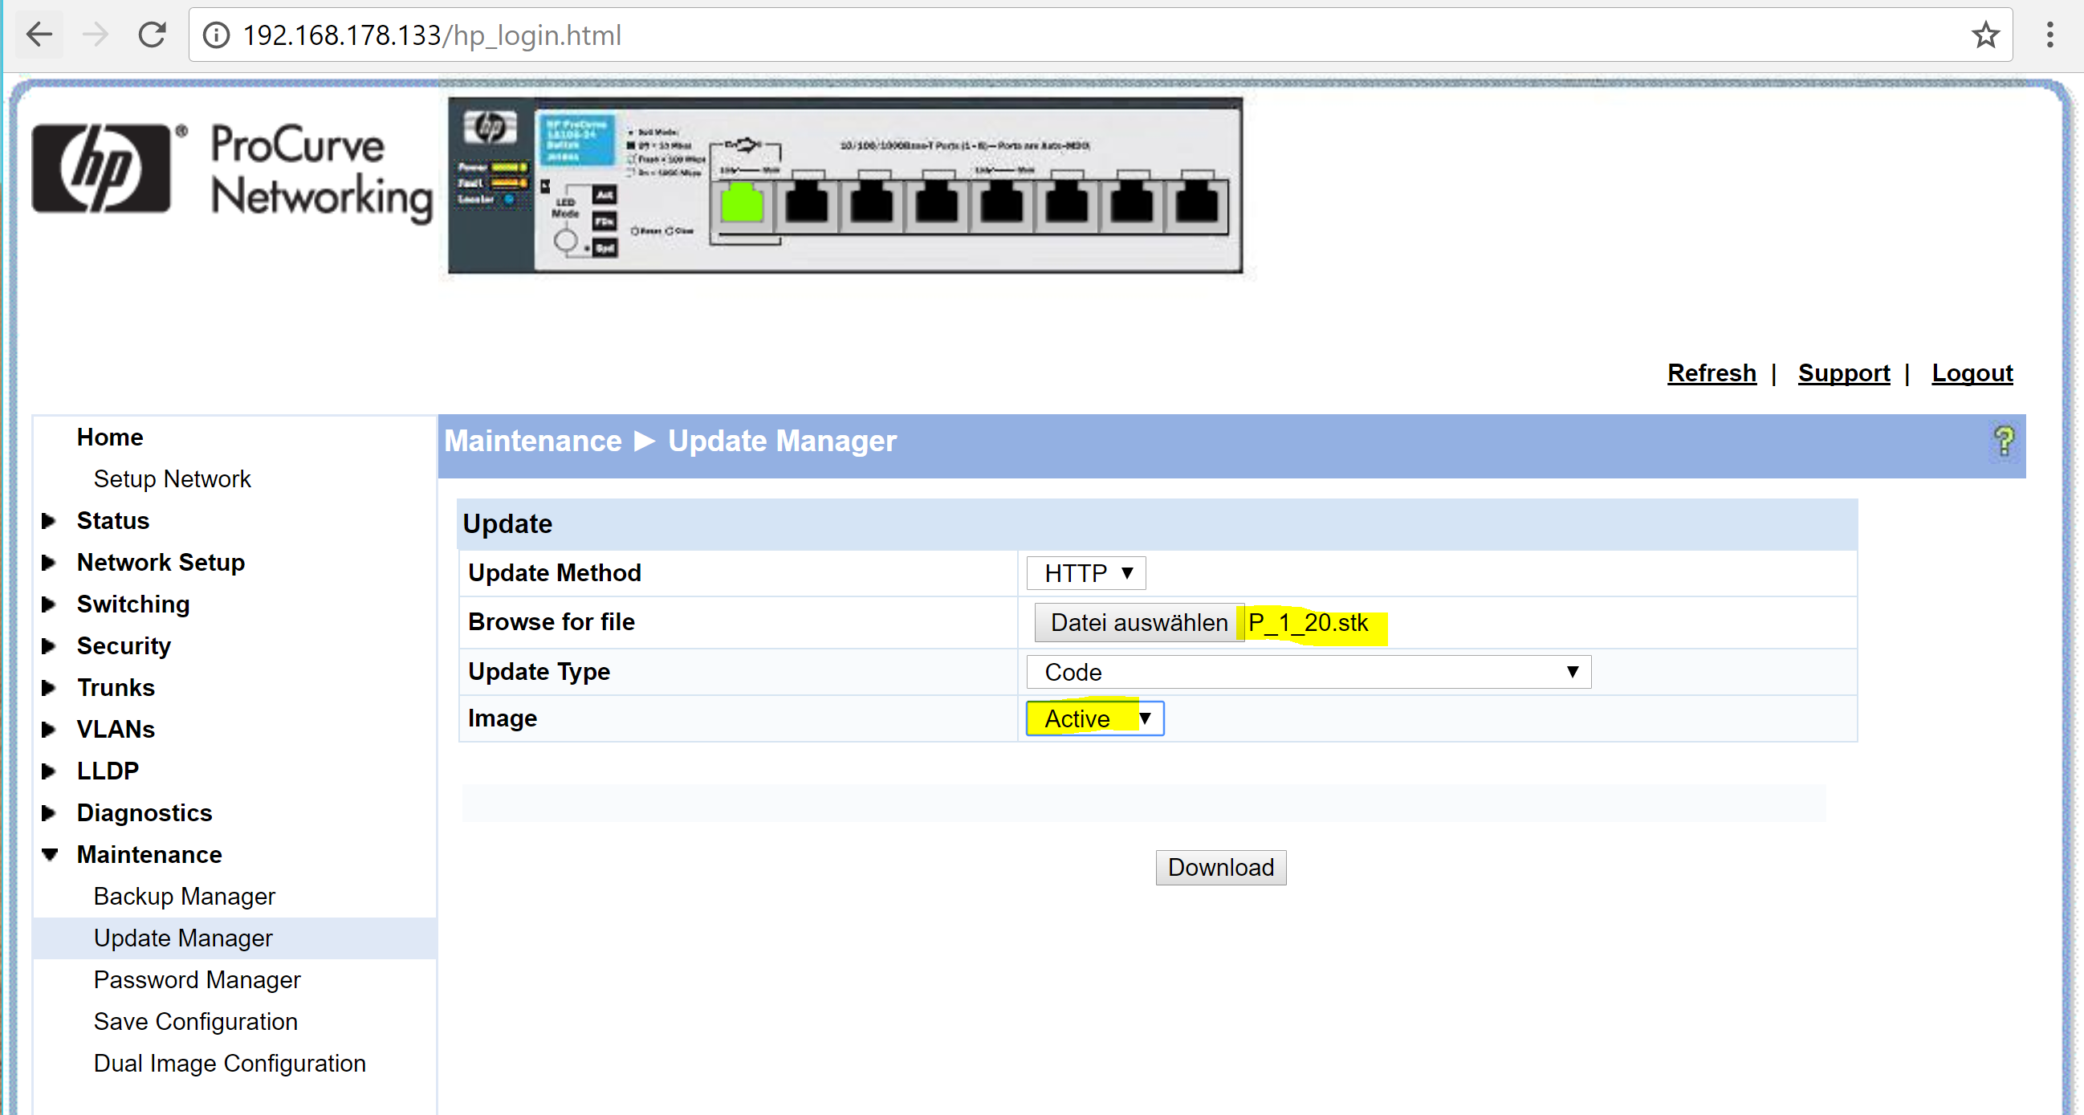Collapse the Maintenance menu section

click(149, 854)
